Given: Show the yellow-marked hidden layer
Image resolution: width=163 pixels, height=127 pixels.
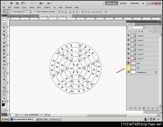Looking at the screenshot, I should [x=128, y=67].
